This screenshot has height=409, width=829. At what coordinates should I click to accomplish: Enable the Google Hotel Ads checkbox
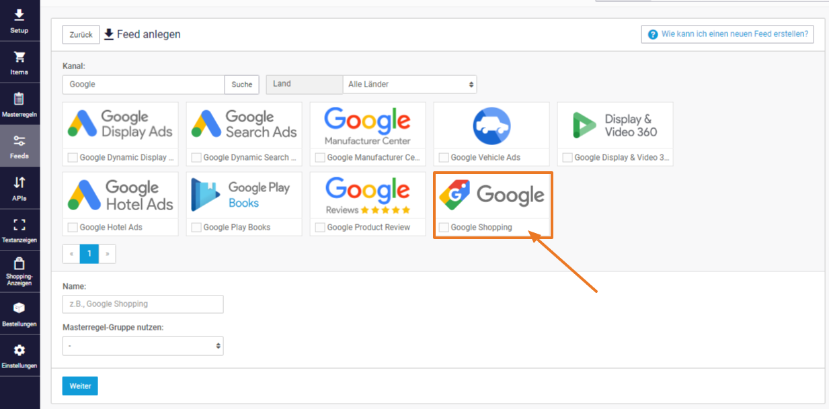[x=73, y=228]
